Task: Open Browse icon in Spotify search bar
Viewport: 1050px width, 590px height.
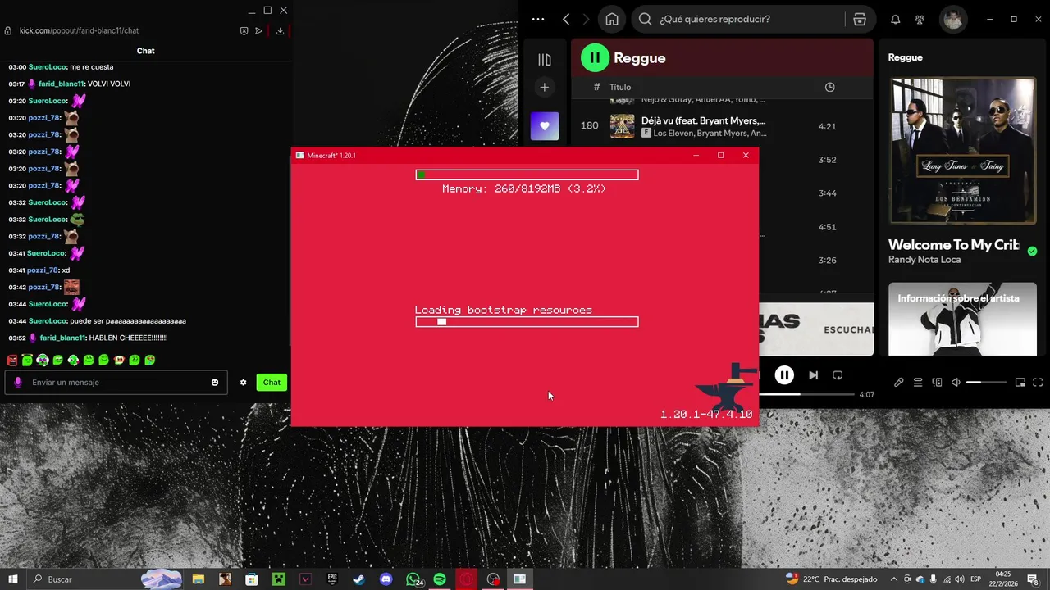Action: 860,19
